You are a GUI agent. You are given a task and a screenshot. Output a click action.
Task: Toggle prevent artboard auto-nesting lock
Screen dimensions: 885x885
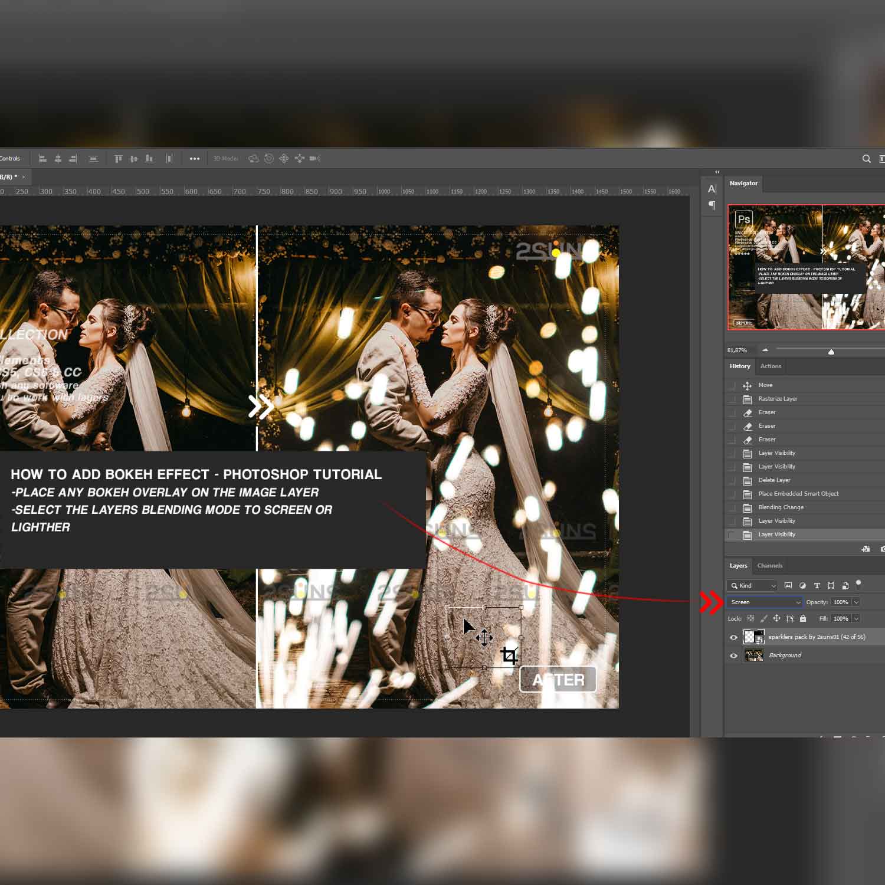pos(790,618)
